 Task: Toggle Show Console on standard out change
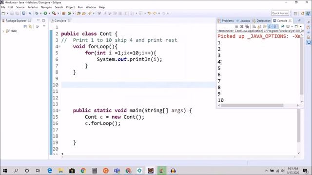coord(270,27)
